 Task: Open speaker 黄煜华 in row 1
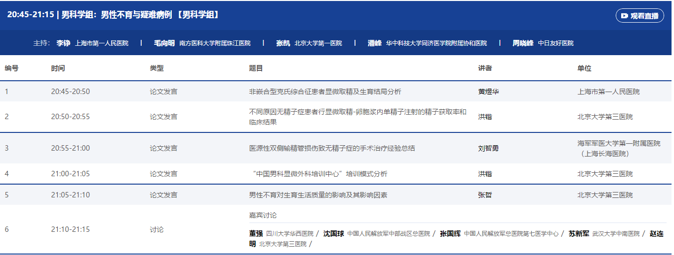point(488,92)
